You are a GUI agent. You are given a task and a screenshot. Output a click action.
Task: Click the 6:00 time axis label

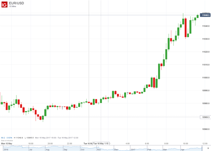tap(147, 144)
